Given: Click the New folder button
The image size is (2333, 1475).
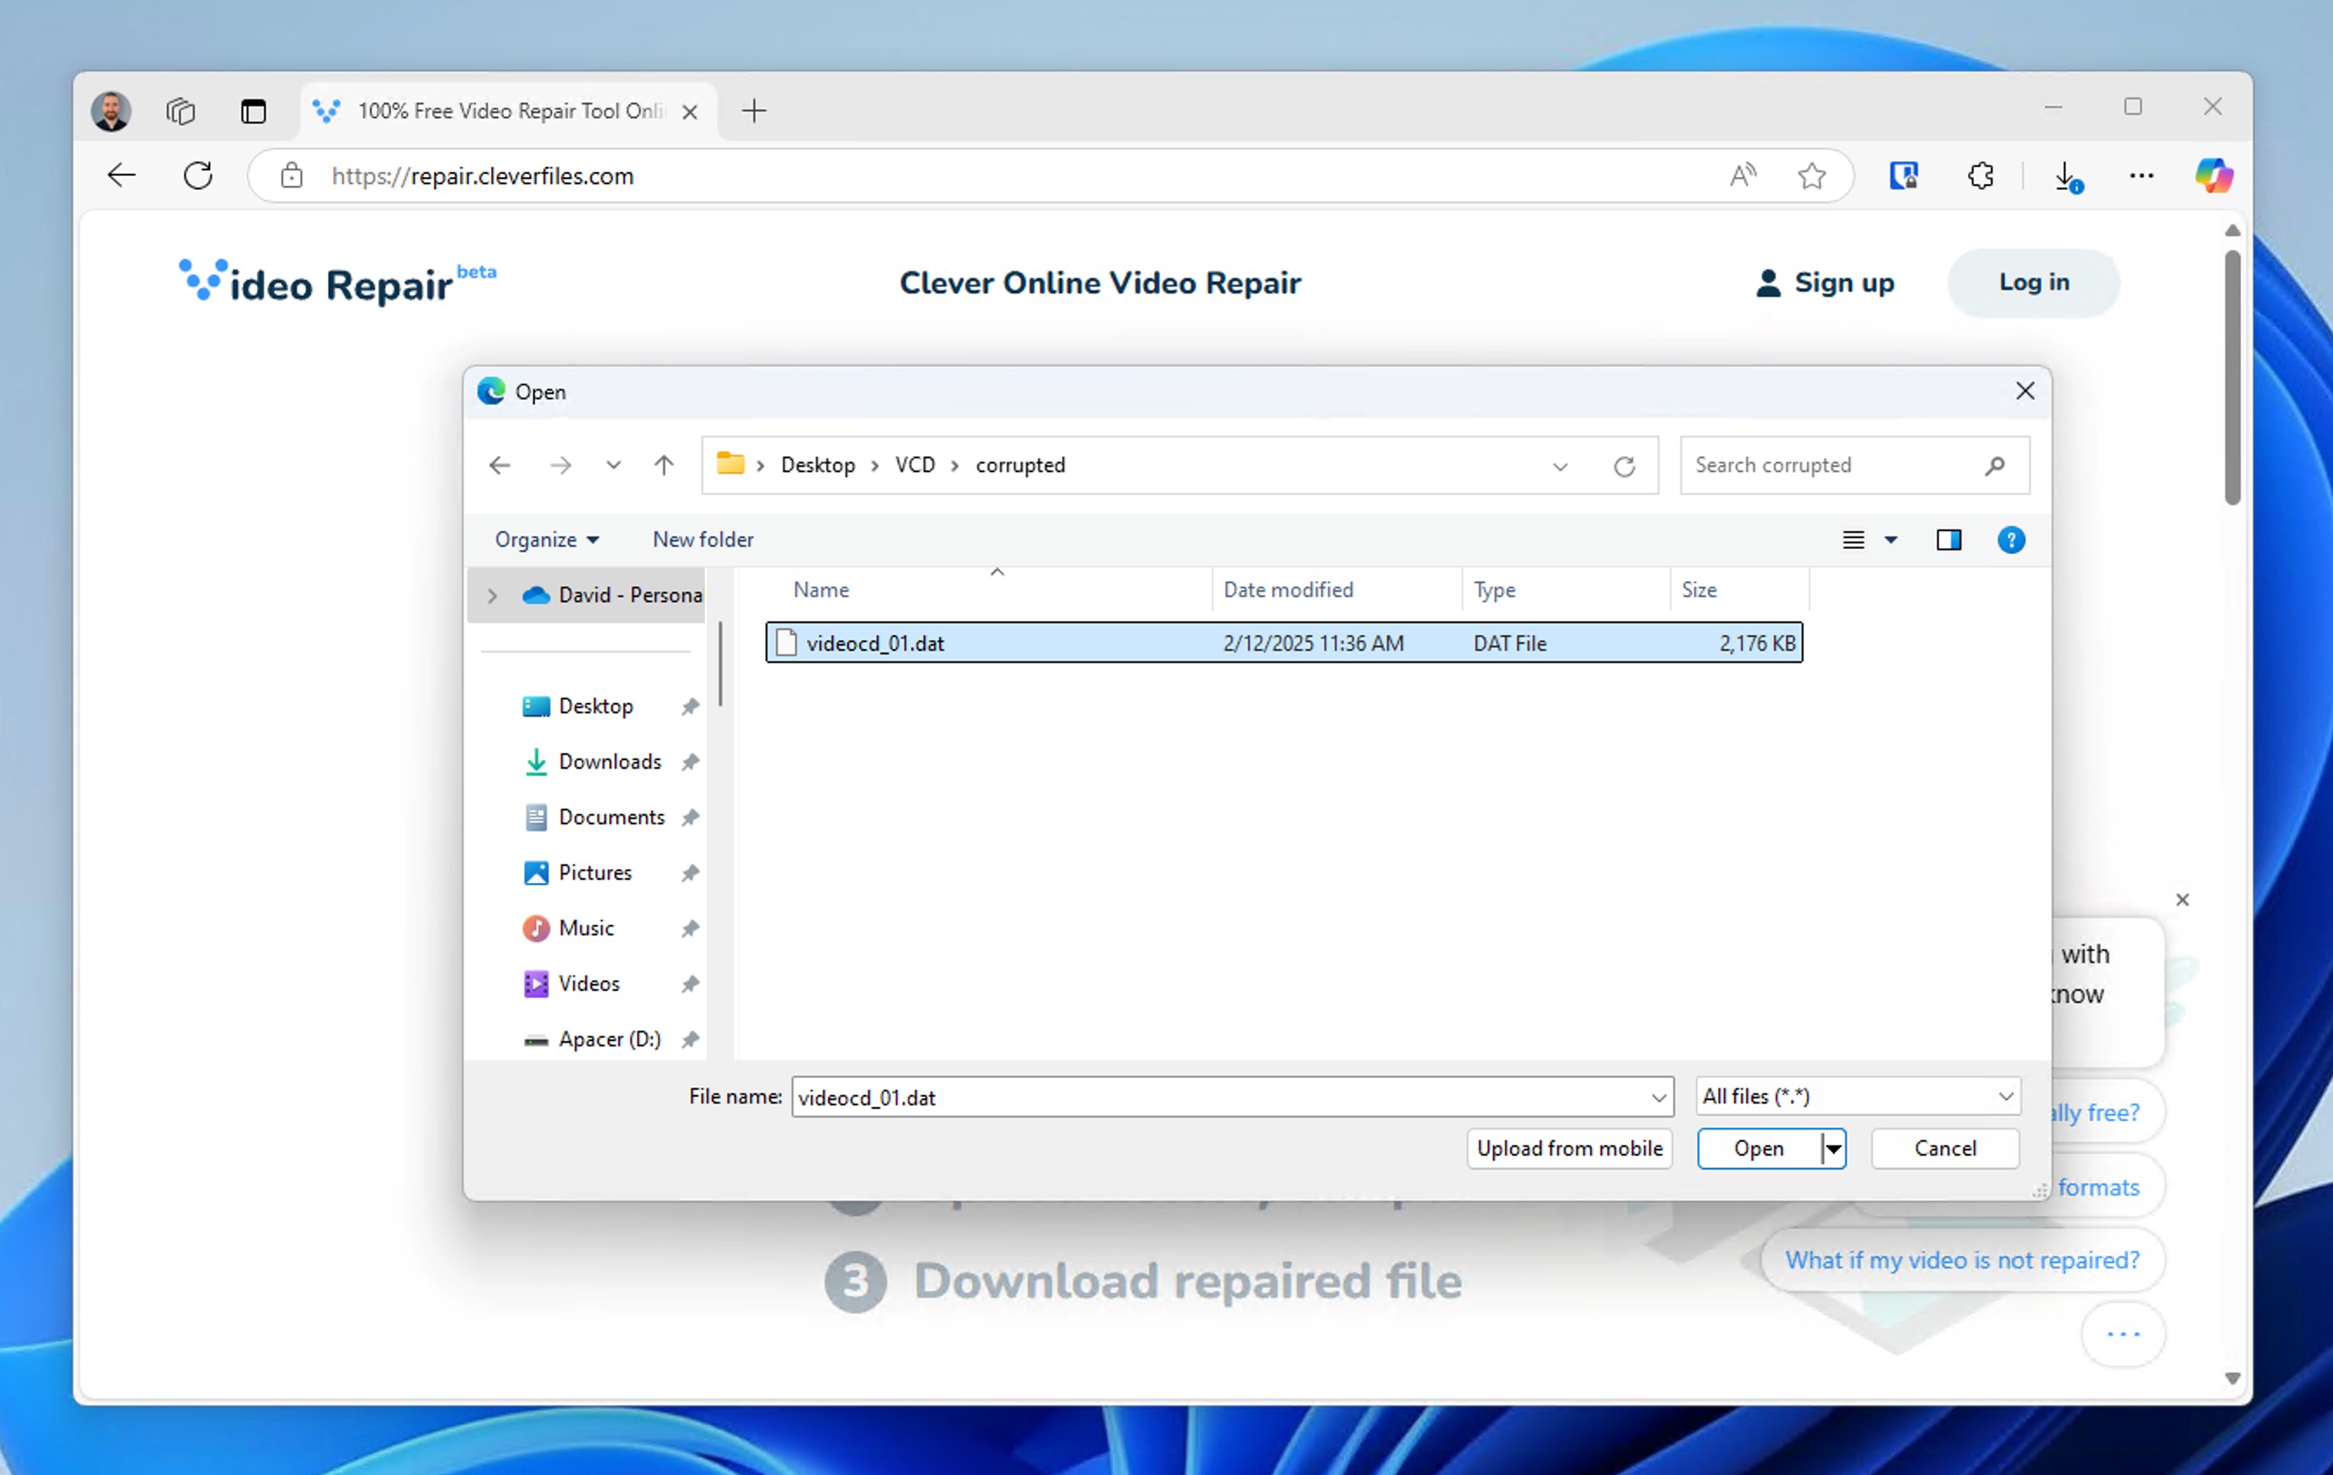Looking at the screenshot, I should (x=702, y=539).
